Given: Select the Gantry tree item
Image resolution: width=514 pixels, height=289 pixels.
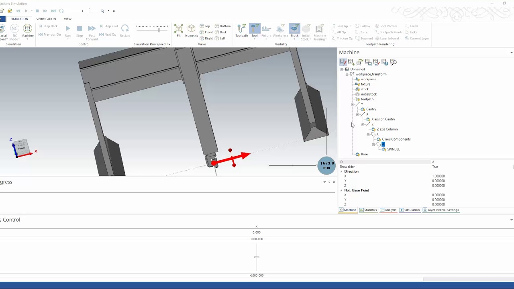Looking at the screenshot, I should tap(371, 109).
